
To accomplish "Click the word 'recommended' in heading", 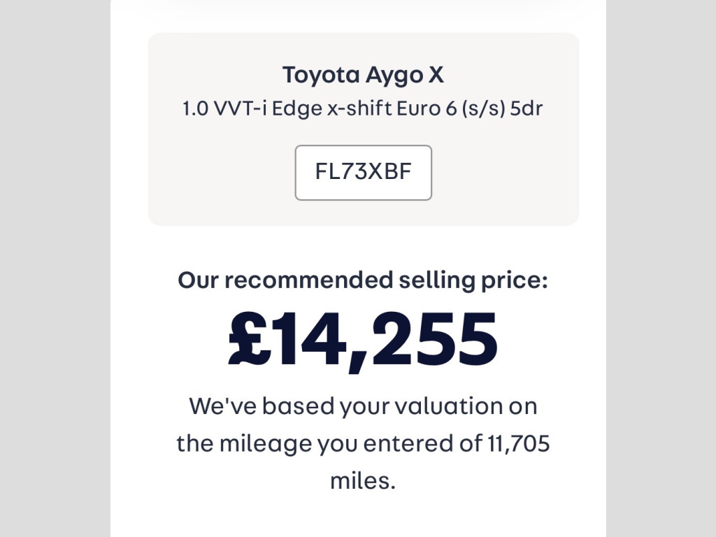I will click(308, 280).
